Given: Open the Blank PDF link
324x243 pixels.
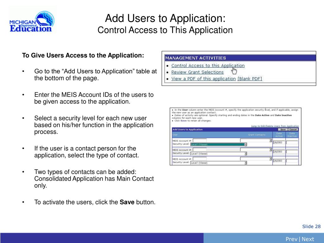Looking at the screenshot, I should (x=250, y=79).
